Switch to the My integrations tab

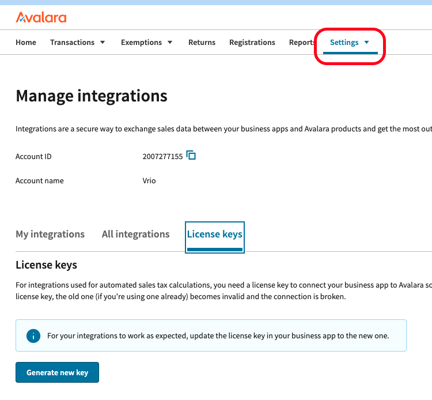coord(50,234)
